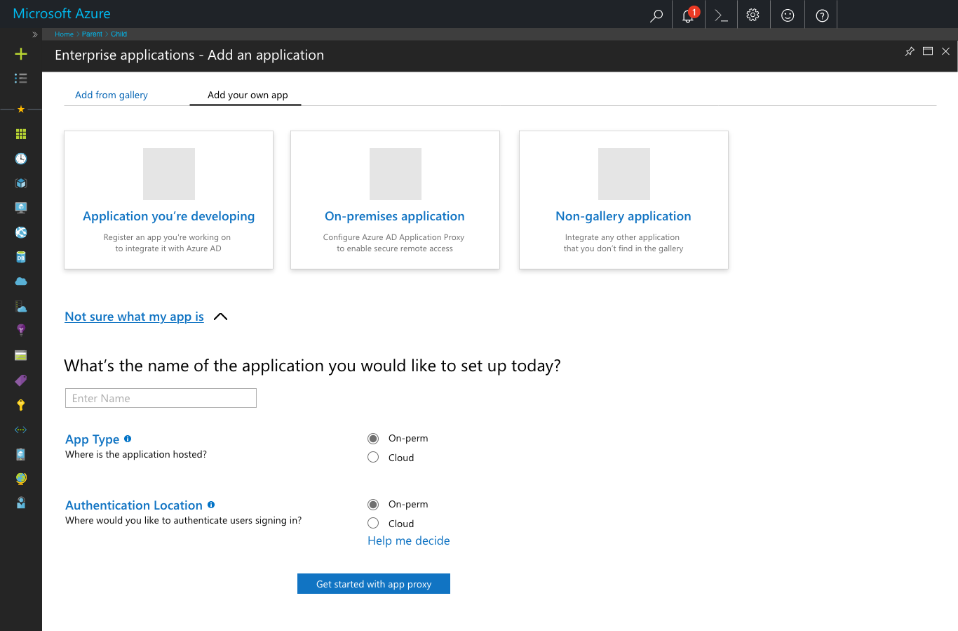The height and width of the screenshot is (631, 958).
Task: Open the cube resource groups icon
Action: tap(21, 183)
